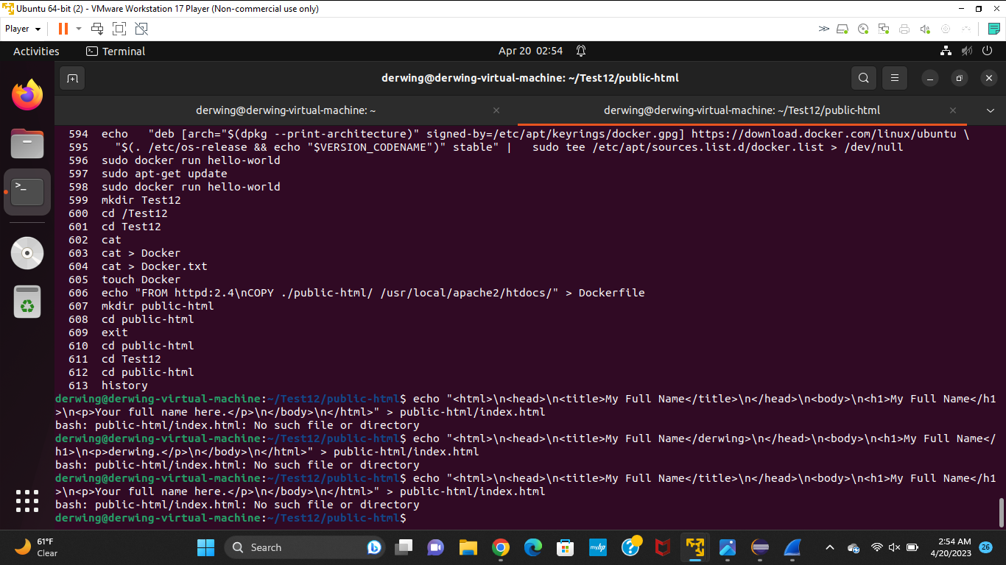Open the hard disk device status icon

click(x=843, y=29)
